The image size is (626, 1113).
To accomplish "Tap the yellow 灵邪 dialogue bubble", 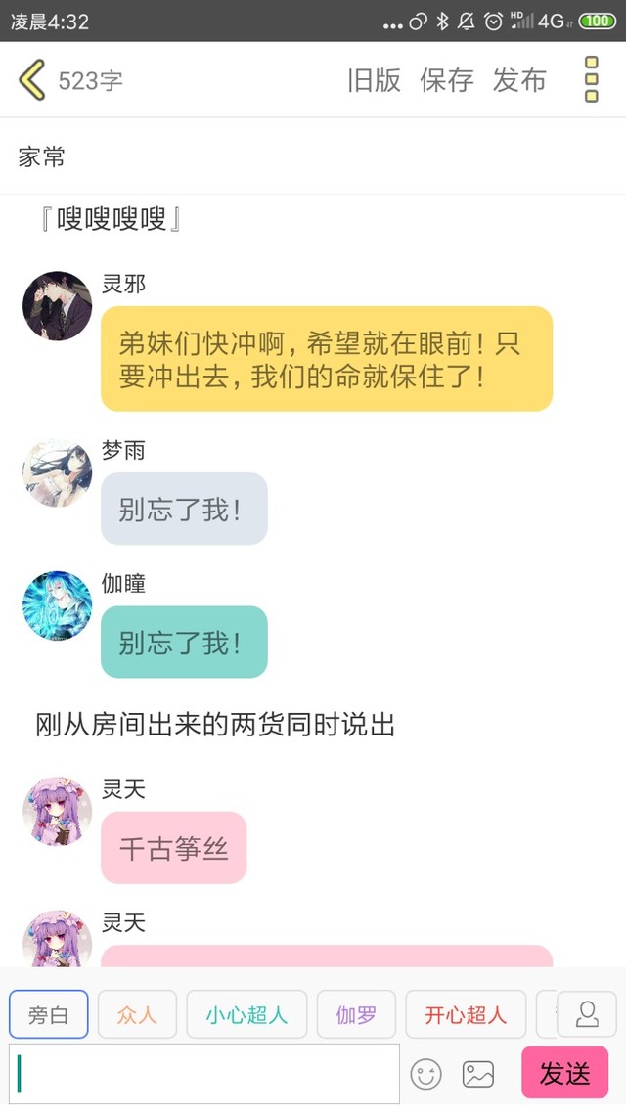I will coord(327,359).
